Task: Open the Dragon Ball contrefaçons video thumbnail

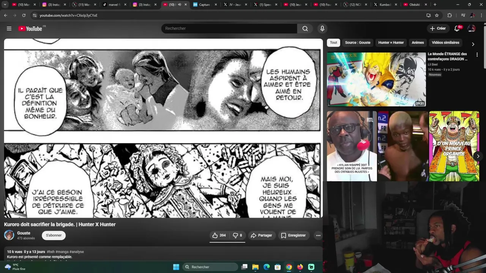Action: click(x=376, y=79)
